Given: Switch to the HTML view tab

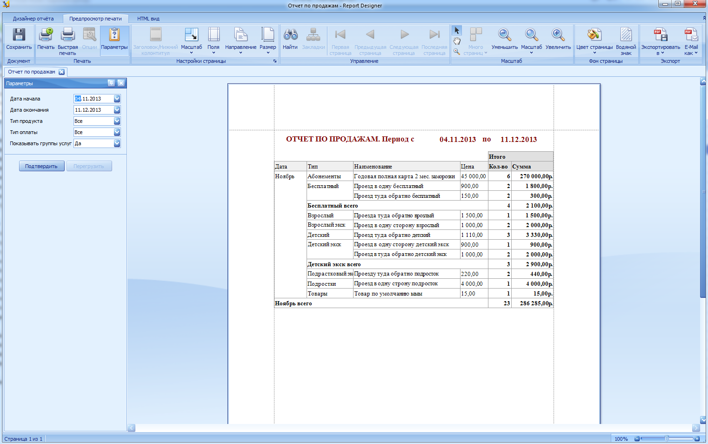Looking at the screenshot, I should 148,19.
